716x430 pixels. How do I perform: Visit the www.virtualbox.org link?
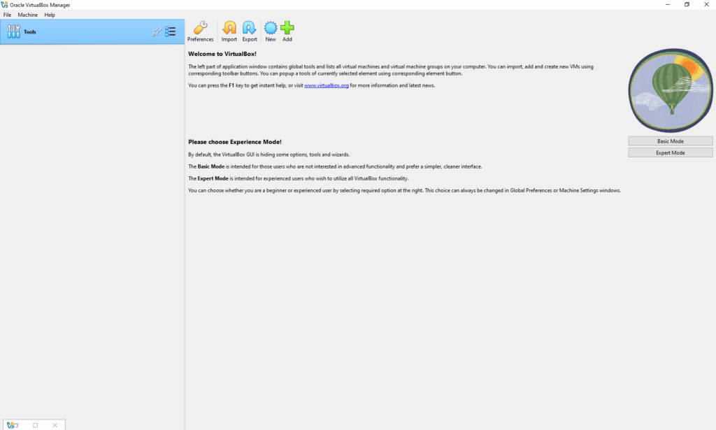pyautogui.click(x=327, y=85)
